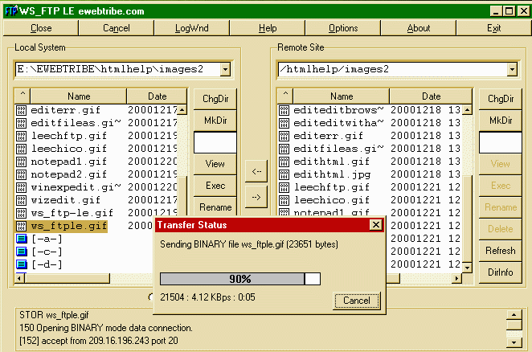Sort the remote list by the Date column header
Screen dimensions: 532x352
pyautogui.click(x=431, y=96)
